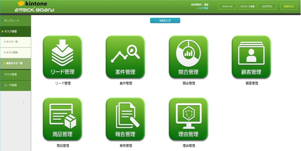
Task: Expand the ユーザ管理 sidebar menu
Action: click(x=15, y=85)
